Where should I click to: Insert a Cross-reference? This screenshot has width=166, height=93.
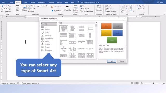[x=86, y=11]
